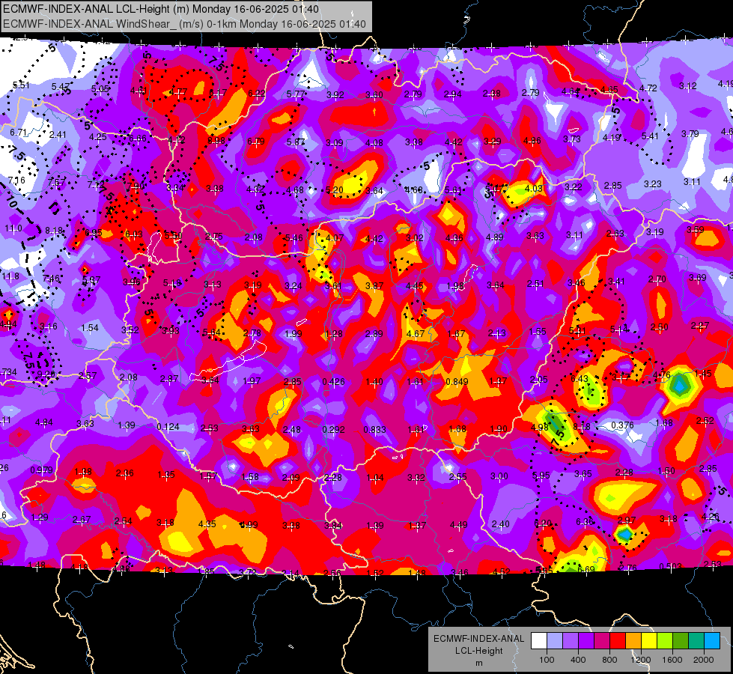Click the wind shear value 4.03
This screenshot has width=733, height=674.
tap(533, 189)
